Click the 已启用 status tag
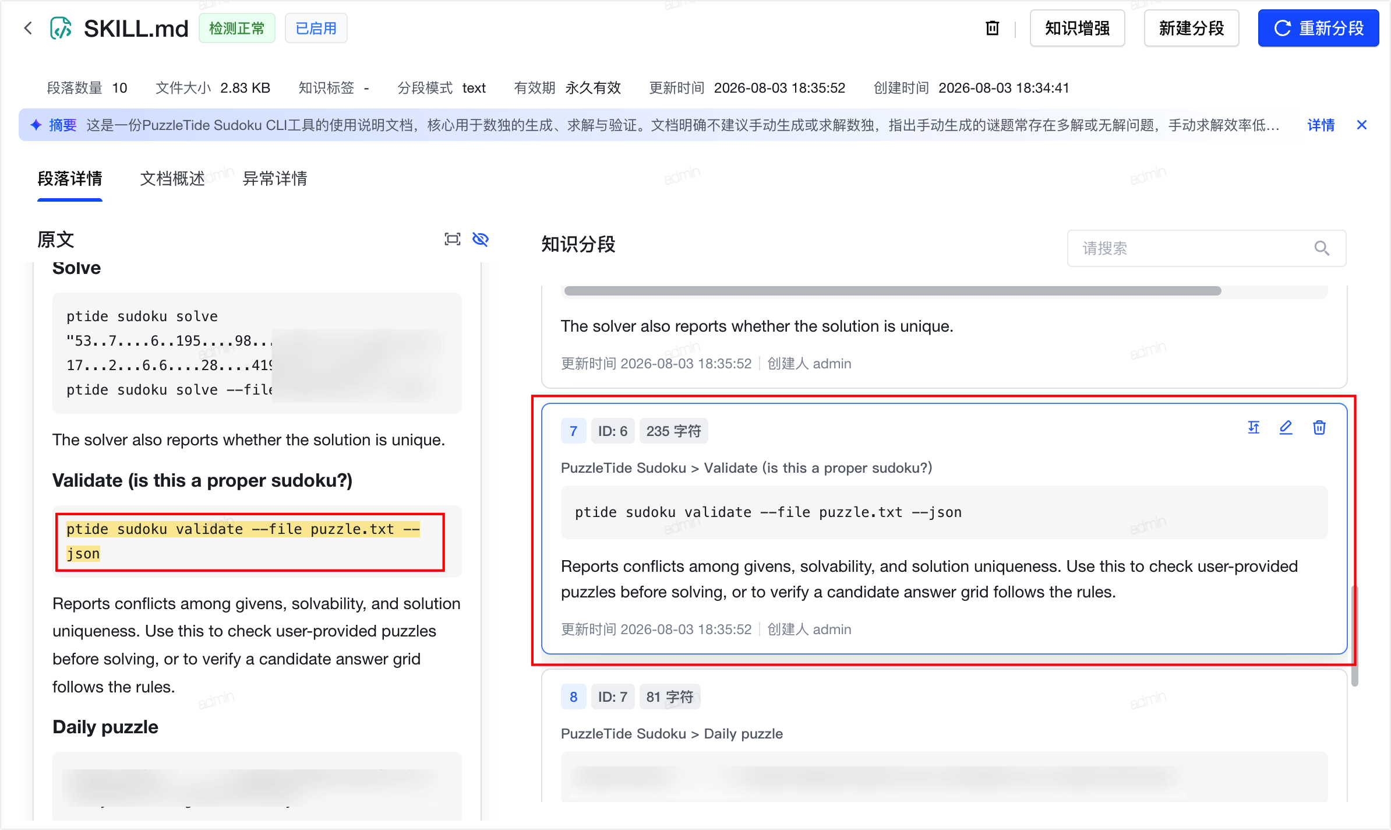Screen dimensions: 1391x830 (316, 28)
